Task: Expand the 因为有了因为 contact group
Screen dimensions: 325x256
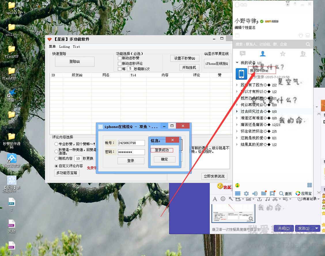Action: click(x=237, y=85)
